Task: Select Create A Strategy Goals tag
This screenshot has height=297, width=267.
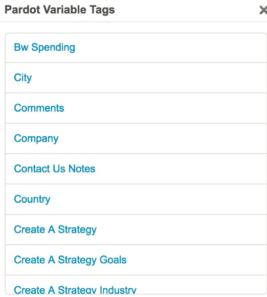Action: (70, 260)
